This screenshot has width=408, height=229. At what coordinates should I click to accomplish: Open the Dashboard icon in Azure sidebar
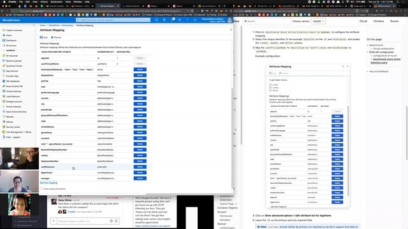coord(4,40)
